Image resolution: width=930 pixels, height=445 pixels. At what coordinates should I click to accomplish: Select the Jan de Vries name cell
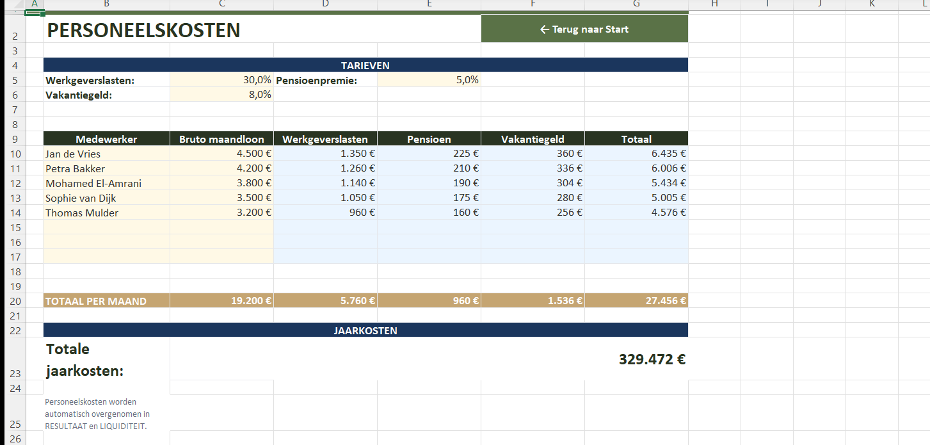(106, 154)
